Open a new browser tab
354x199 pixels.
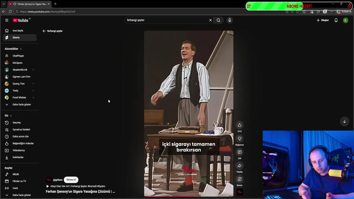pos(55,4)
